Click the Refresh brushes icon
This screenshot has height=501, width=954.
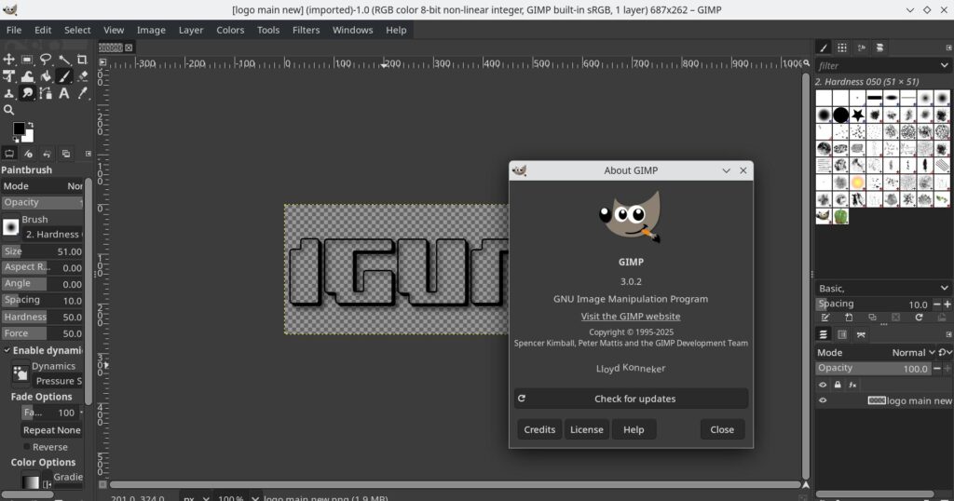[919, 318]
